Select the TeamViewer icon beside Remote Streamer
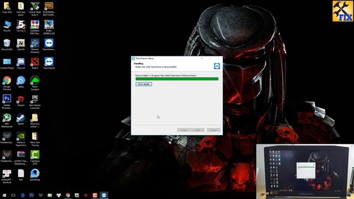354x199 pixels. (x=49, y=45)
